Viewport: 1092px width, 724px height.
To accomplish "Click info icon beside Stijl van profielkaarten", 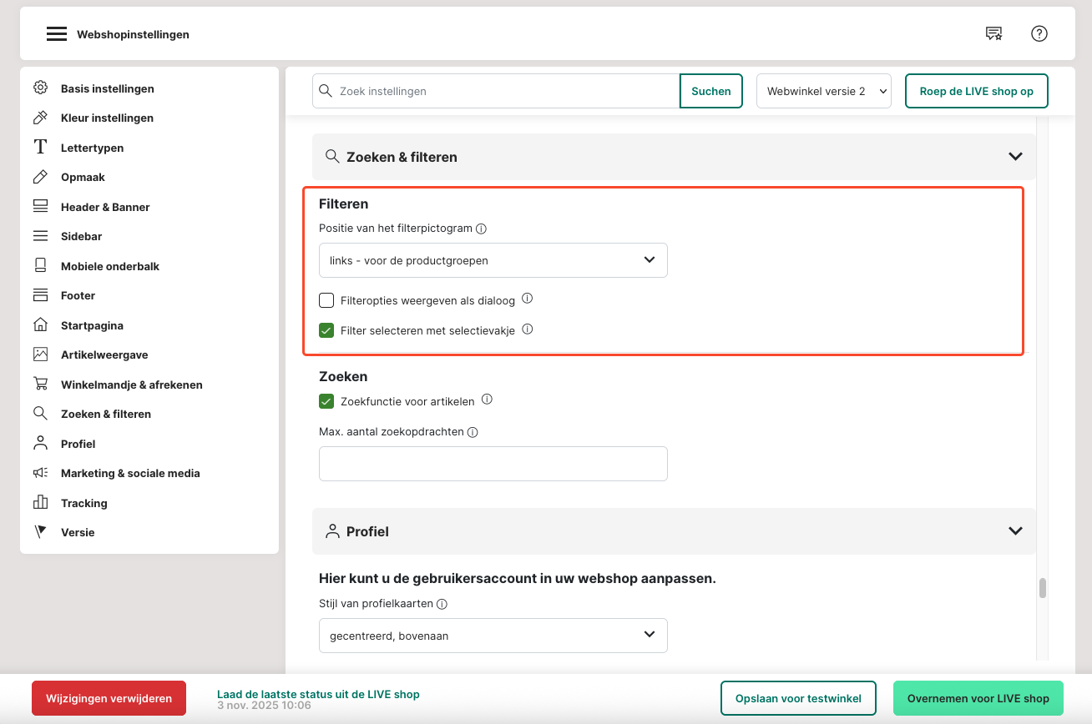I will (442, 605).
